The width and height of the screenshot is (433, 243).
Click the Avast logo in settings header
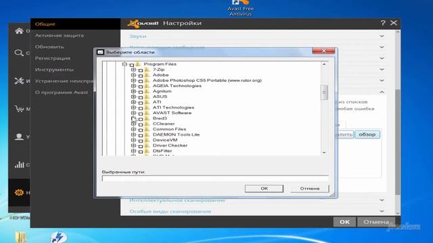tap(143, 24)
